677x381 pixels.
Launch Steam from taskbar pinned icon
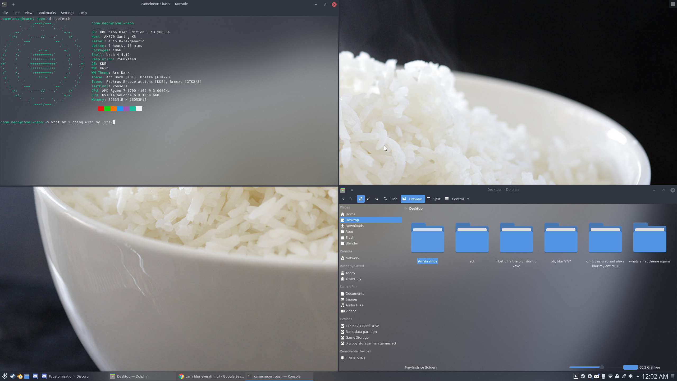pos(12,376)
